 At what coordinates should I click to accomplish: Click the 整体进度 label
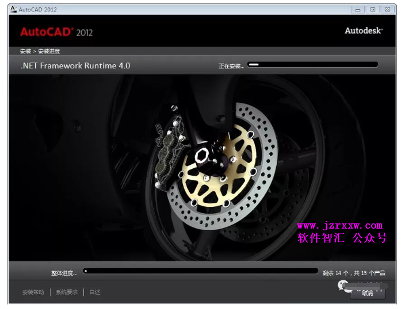click(x=64, y=273)
